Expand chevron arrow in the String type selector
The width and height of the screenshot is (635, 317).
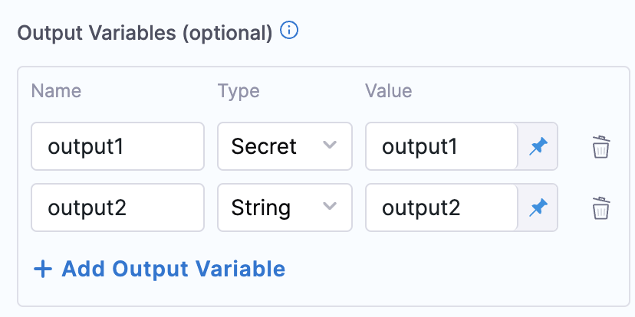[x=331, y=207]
